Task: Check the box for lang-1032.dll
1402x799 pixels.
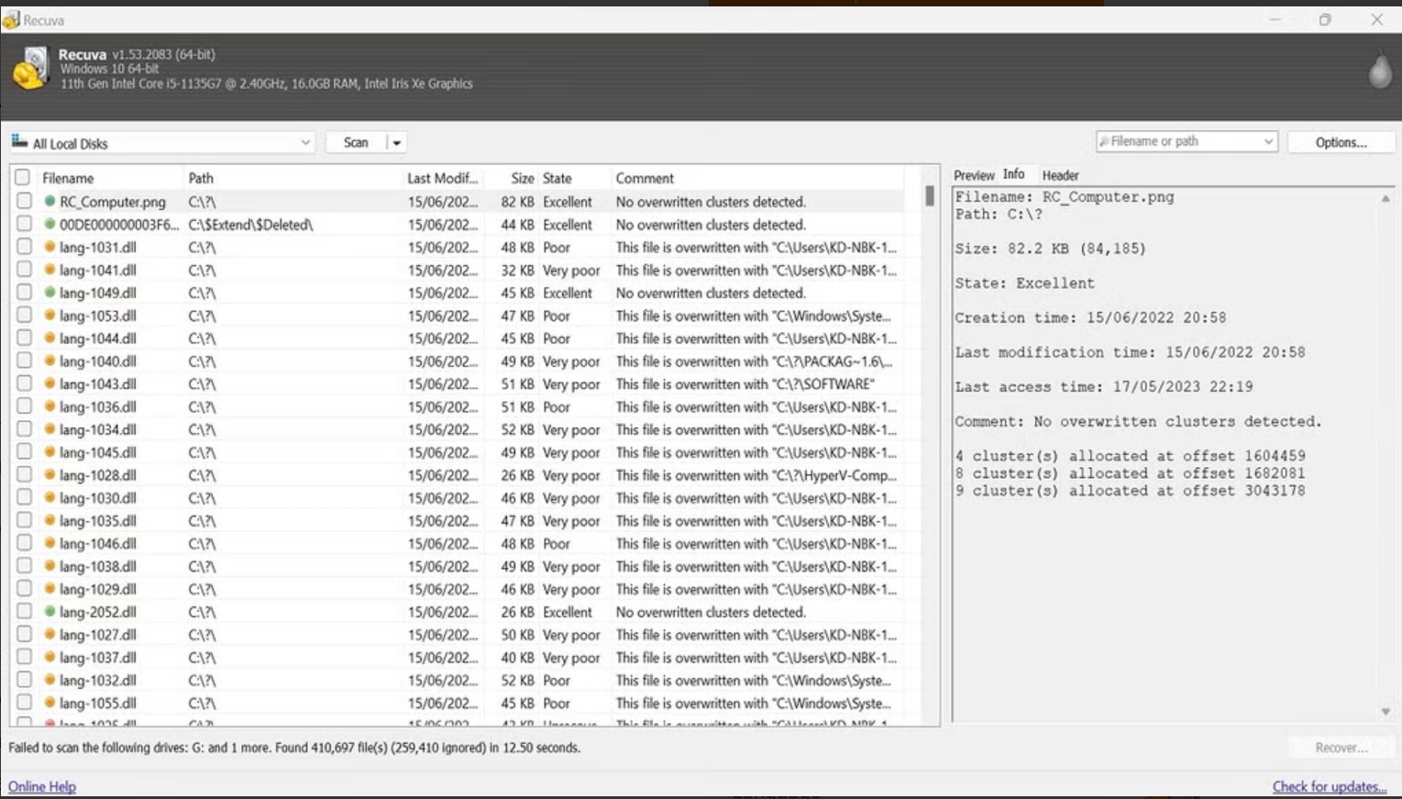Action: coord(24,681)
